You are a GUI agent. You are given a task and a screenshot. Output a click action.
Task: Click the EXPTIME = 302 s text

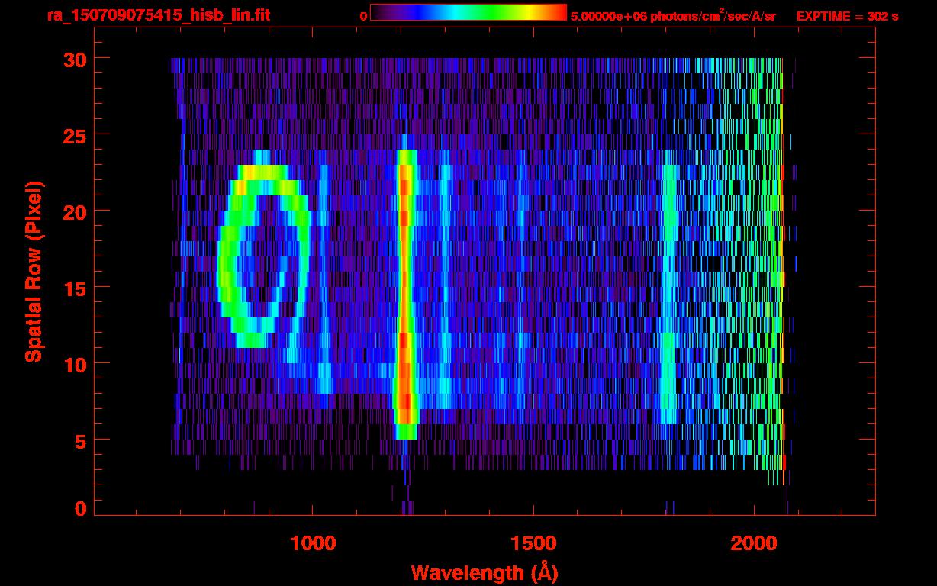[x=847, y=16]
